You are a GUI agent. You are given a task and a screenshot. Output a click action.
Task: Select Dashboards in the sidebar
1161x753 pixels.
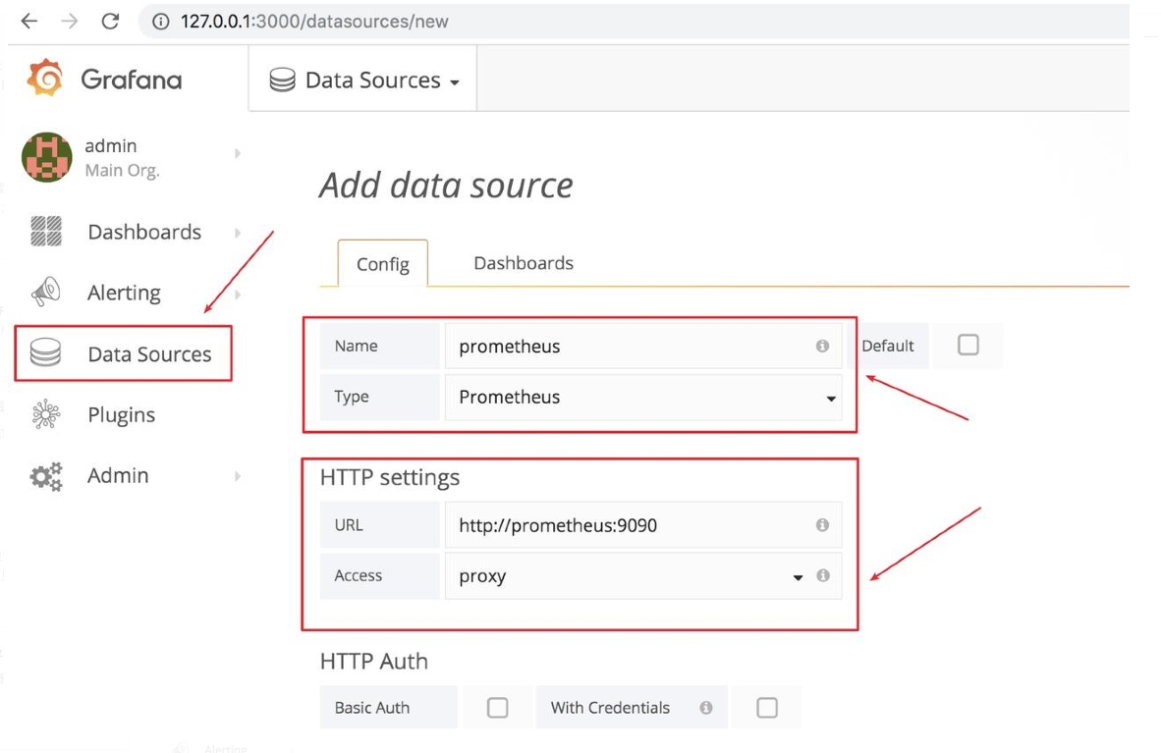point(144,232)
